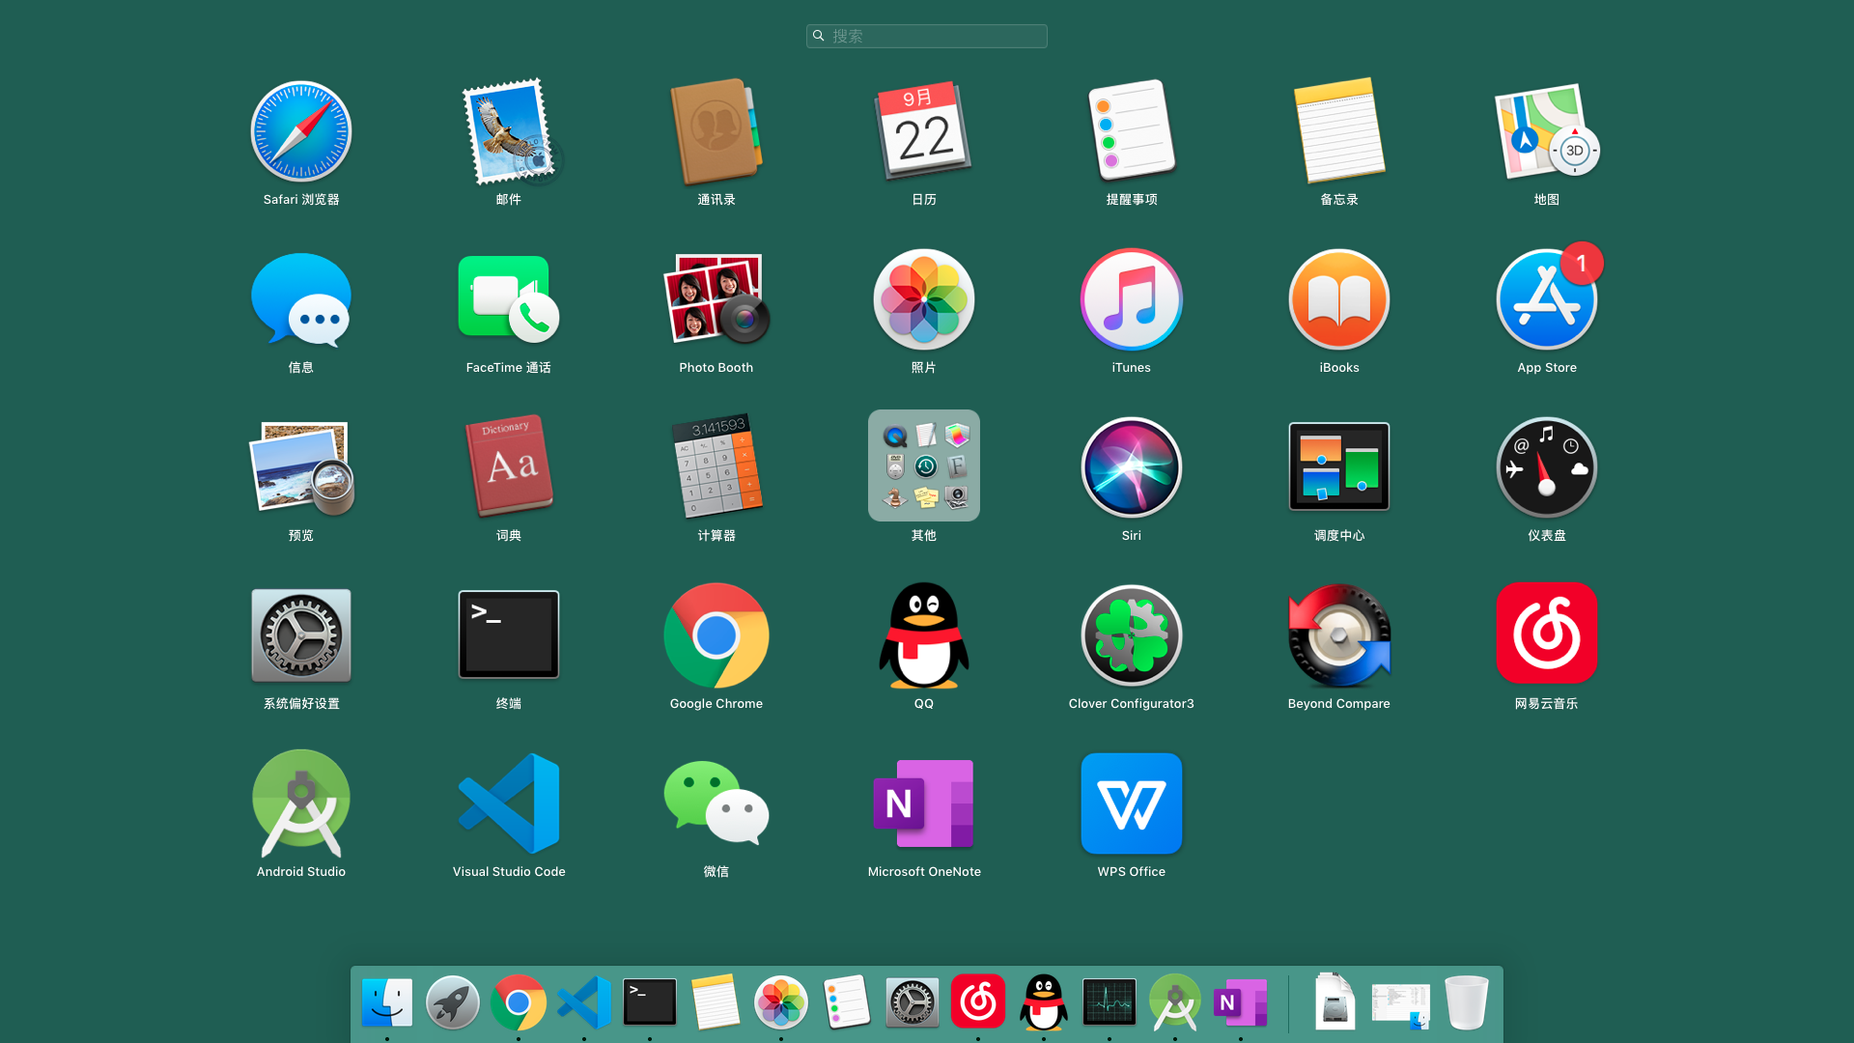
Task: Open Clover Configurator3
Action: click(x=1132, y=635)
